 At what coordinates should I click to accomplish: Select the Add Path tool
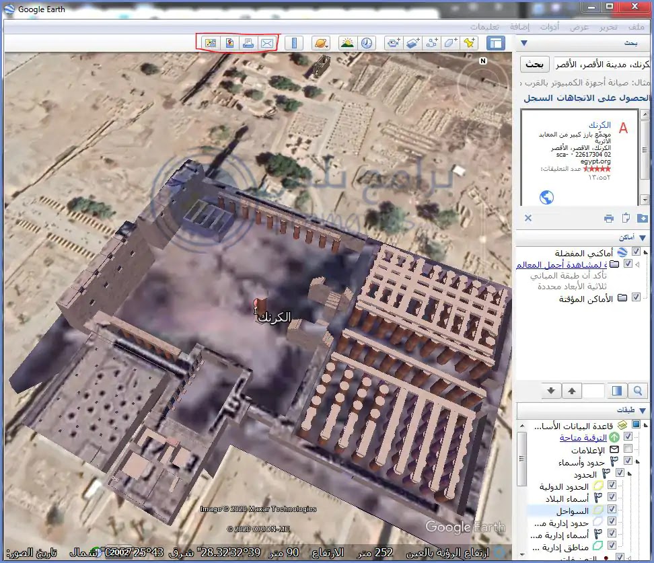(431, 43)
